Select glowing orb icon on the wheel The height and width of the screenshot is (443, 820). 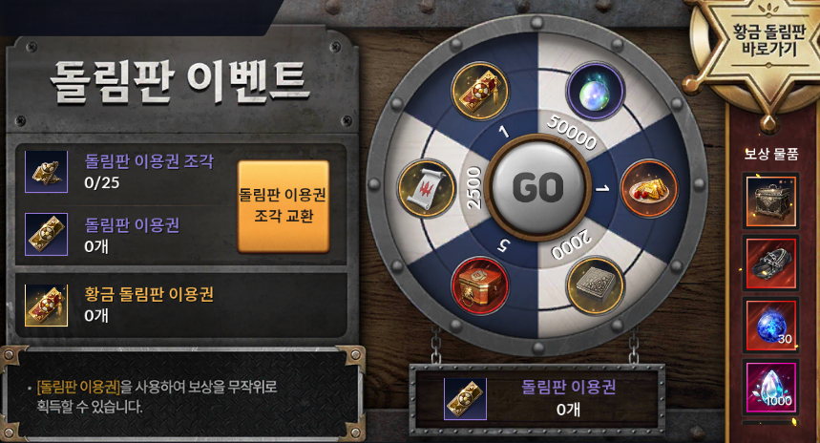tap(595, 91)
